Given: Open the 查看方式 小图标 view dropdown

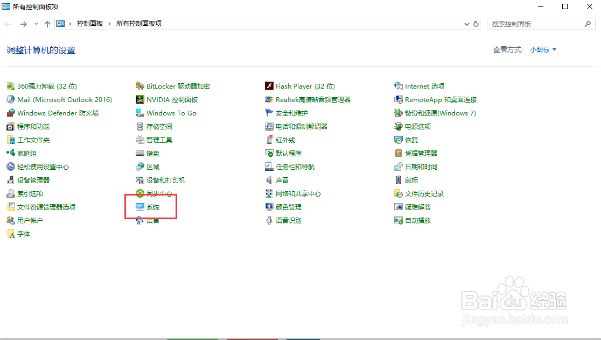Looking at the screenshot, I should (542, 49).
